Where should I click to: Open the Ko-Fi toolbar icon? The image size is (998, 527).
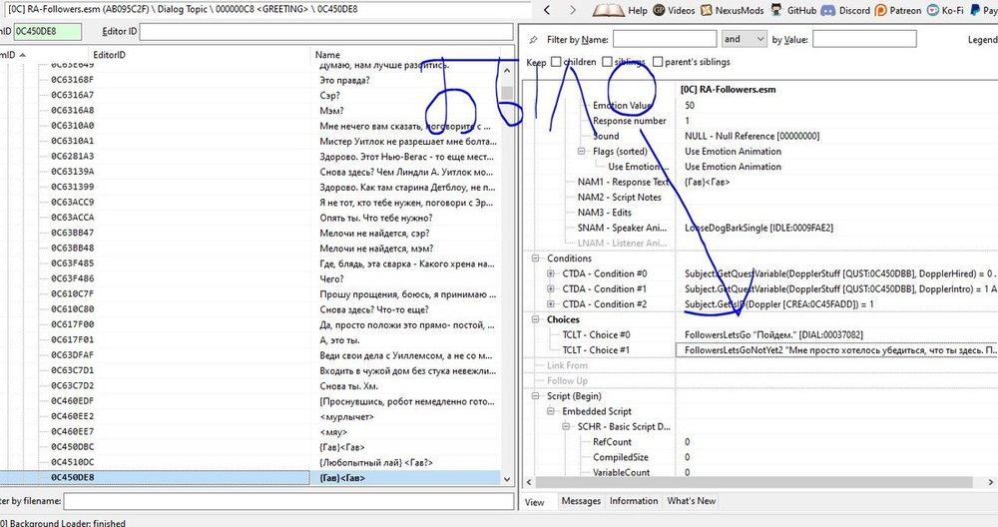933,10
